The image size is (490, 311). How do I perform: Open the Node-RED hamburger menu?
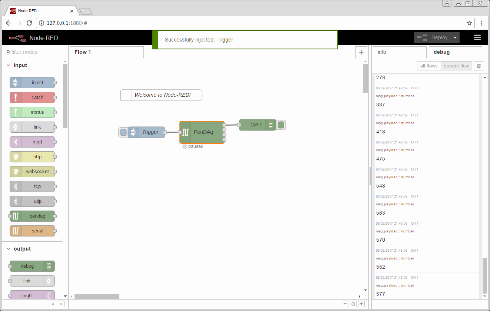point(477,37)
